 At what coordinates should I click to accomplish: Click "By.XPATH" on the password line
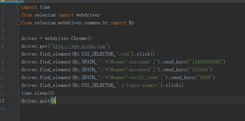coord(84,69)
